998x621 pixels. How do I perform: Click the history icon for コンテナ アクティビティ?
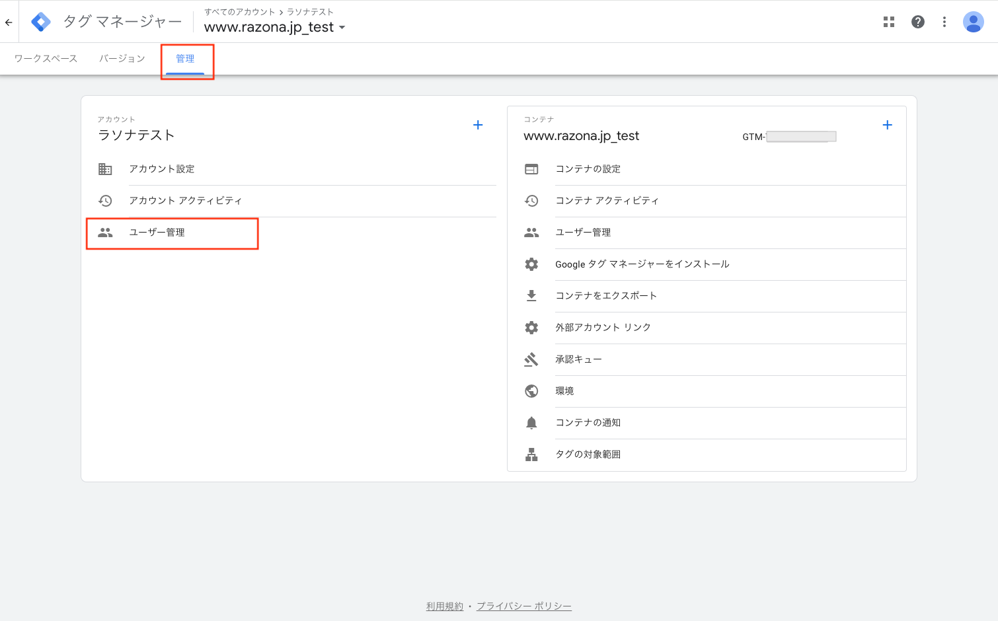click(x=531, y=201)
